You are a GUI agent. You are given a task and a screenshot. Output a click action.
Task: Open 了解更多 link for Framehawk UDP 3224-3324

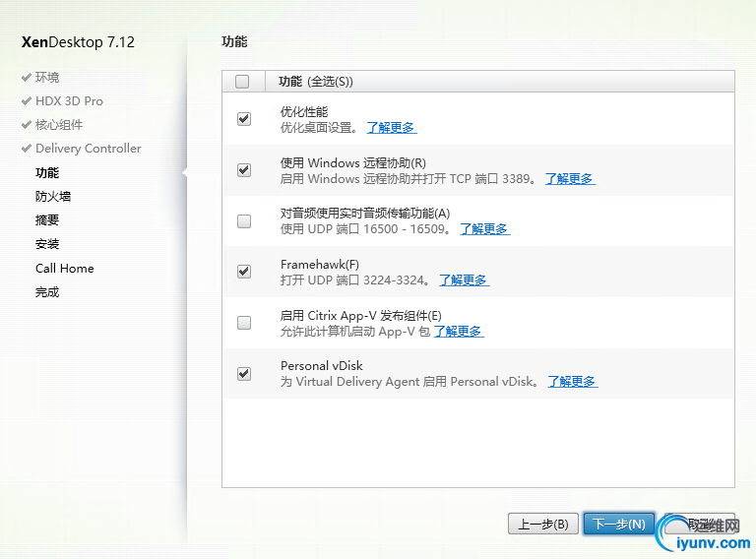[x=464, y=279]
